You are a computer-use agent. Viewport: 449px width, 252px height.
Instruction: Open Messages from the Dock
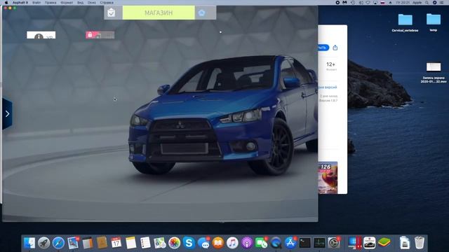tap(203, 243)
